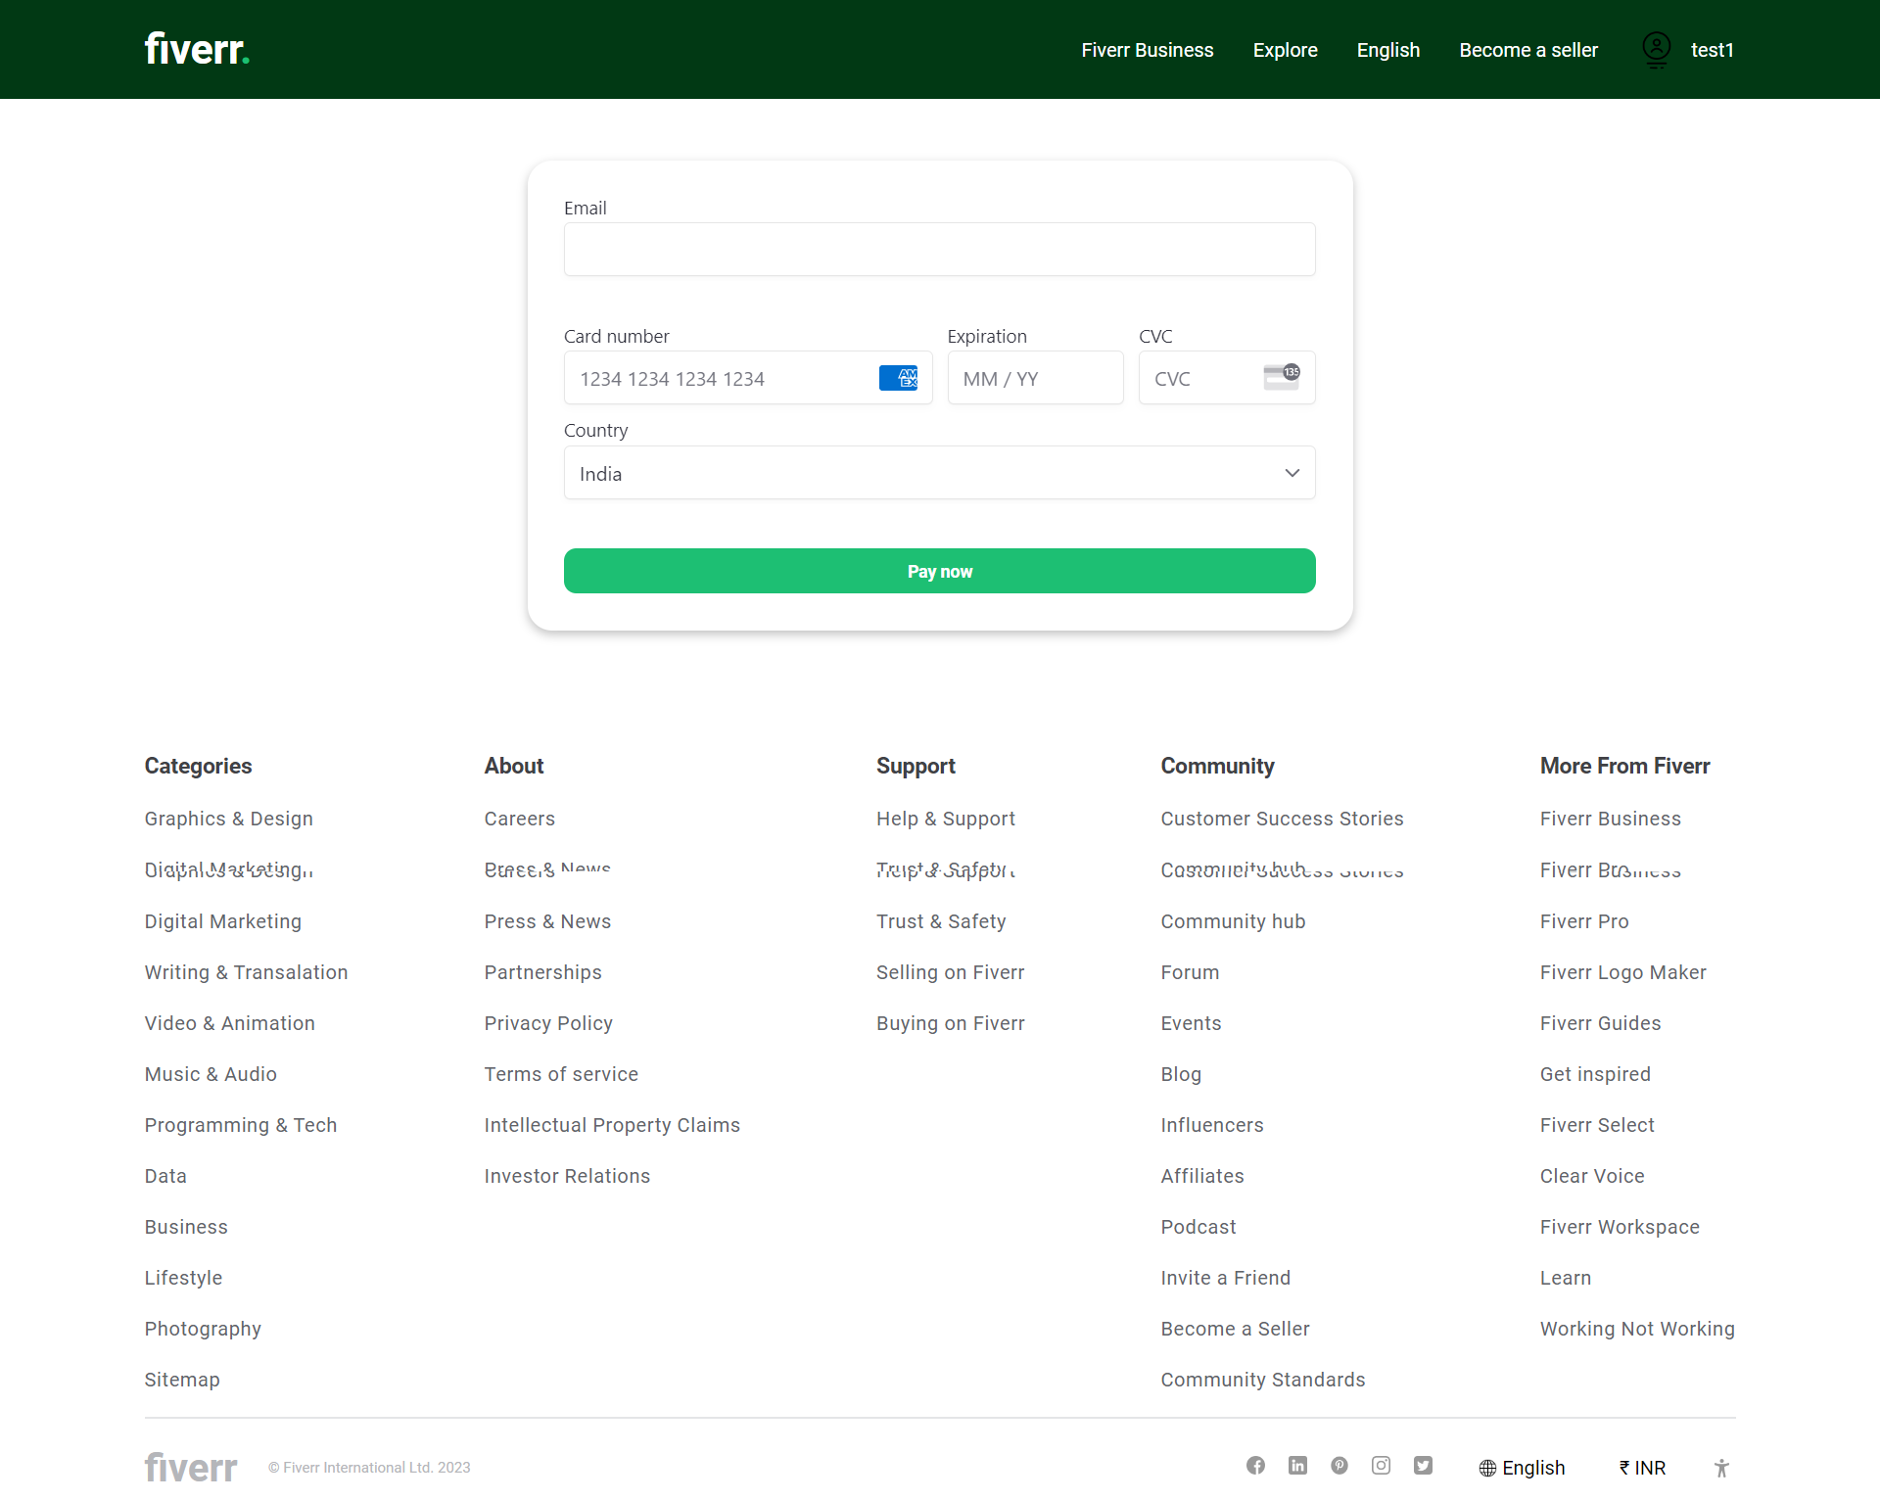Select English in the top navigation
The width and height of the screenshot is (1880, 1501).
click(x=1387, y=49)
